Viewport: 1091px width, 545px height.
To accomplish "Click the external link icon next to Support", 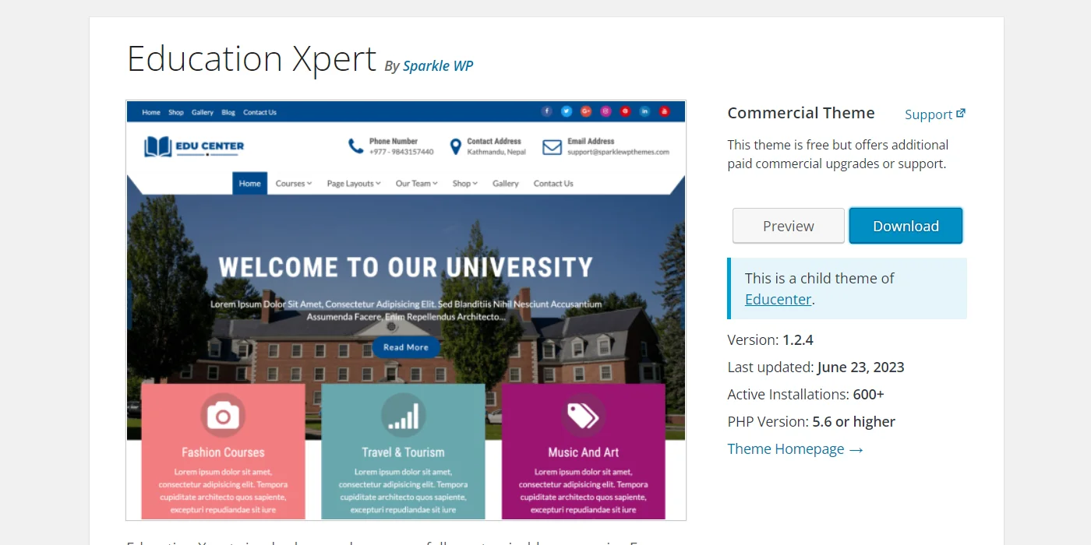I will (961, 114).
